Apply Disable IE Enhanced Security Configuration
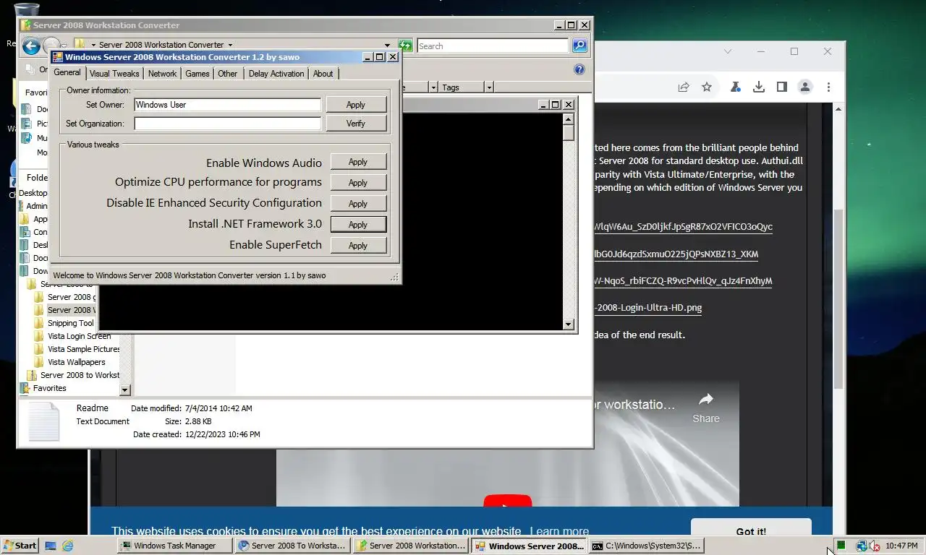This screenshot has height=555, width=926. coord(358,204)
